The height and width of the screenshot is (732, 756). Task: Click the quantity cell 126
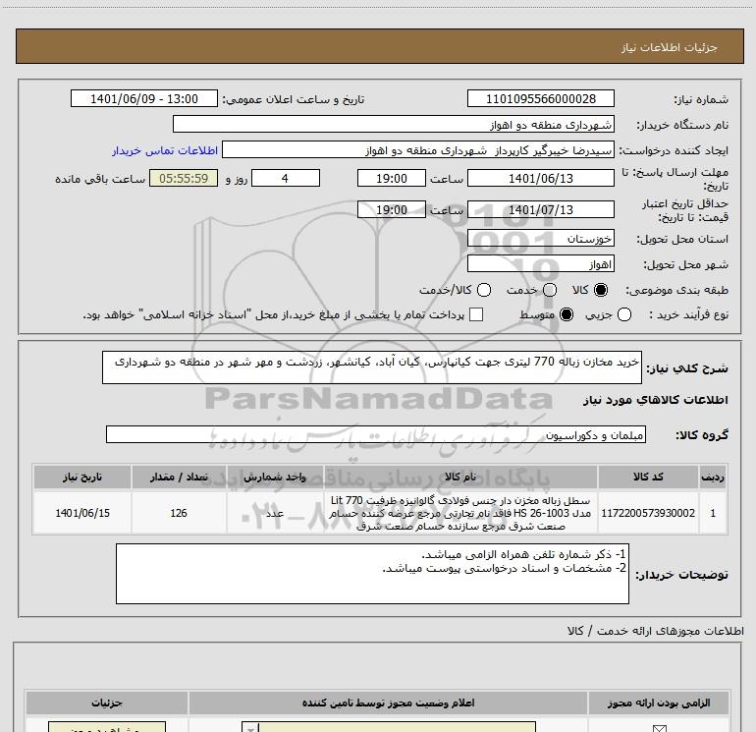pyautogui.click(x=179, y=513)
